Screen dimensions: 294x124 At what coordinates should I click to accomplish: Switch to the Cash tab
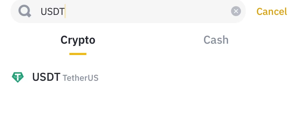pos(216,40)
